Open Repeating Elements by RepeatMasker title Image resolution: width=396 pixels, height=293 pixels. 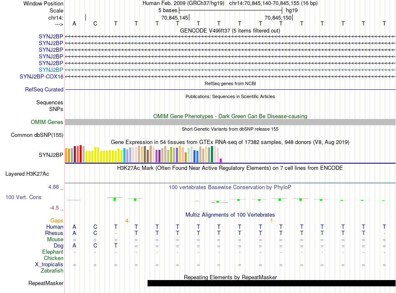click(230, 277)
